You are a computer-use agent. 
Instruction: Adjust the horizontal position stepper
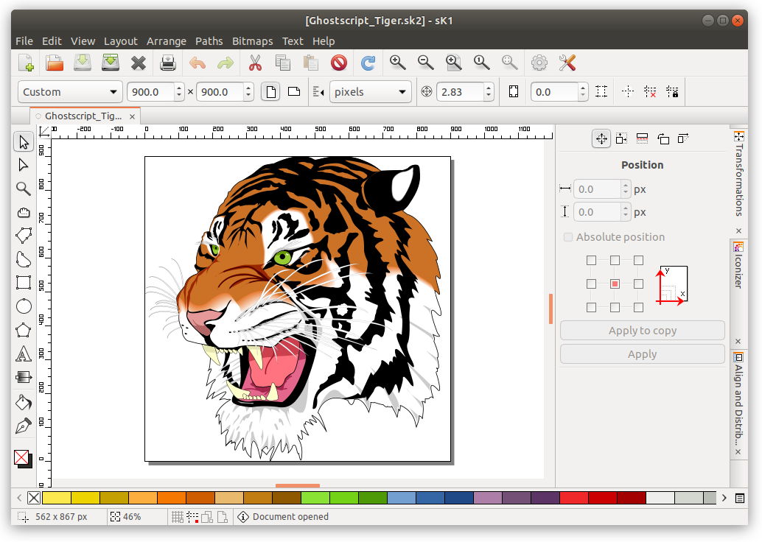coord(626,189)
